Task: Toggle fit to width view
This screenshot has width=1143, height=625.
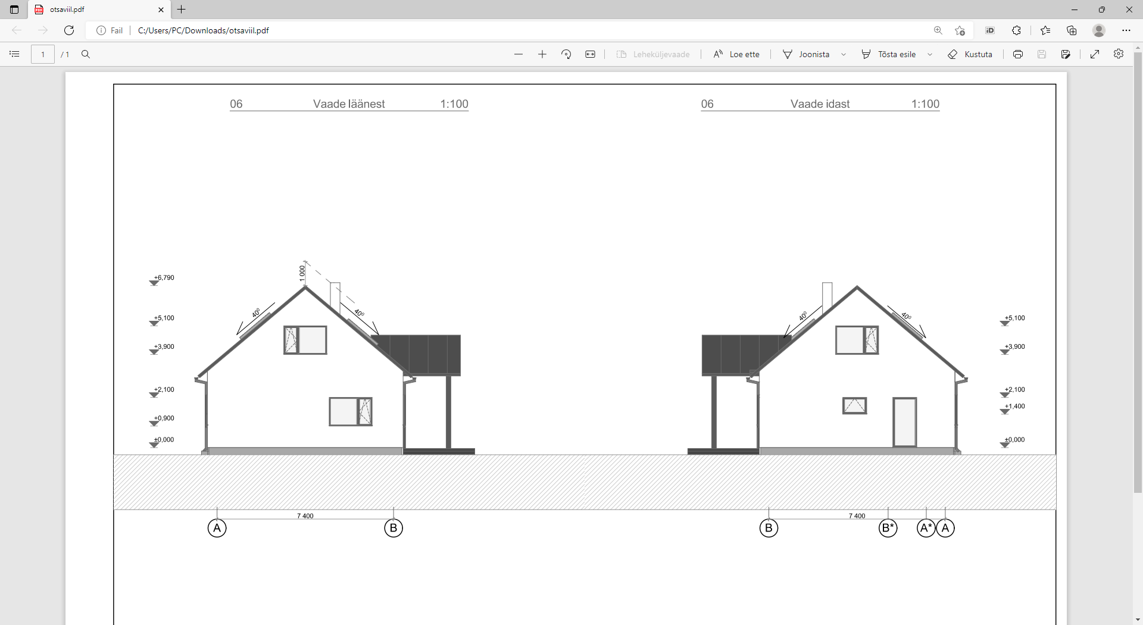Action: tap(590, 54)
